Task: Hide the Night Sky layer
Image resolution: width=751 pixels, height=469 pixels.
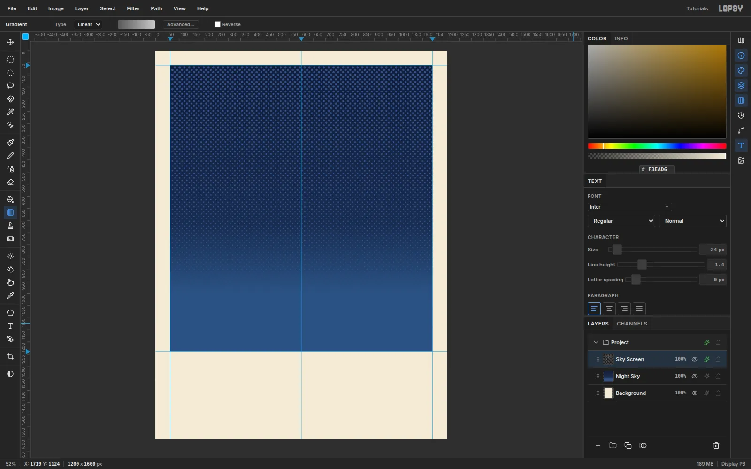Action: 695,376
